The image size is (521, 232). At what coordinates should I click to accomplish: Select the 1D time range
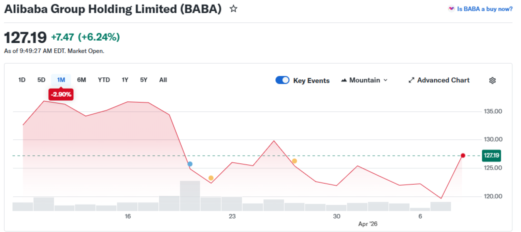click(22, 80)
